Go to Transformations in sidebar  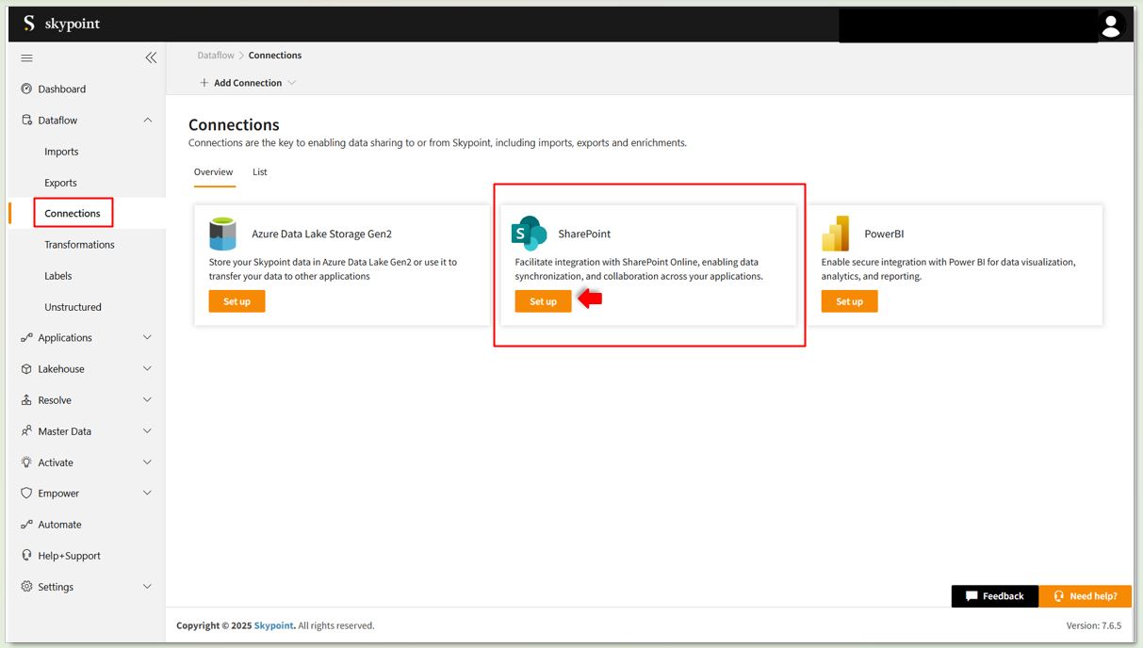coord(79,245)
